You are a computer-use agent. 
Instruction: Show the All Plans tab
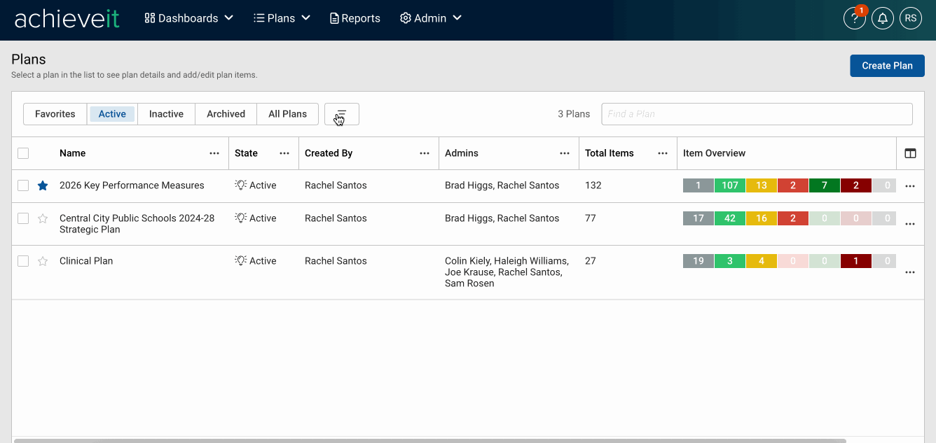pos(288,114)
